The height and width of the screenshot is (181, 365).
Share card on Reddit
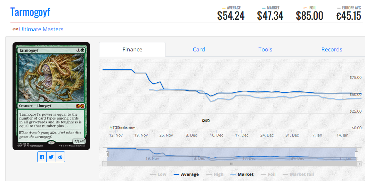tap(60, 157)
